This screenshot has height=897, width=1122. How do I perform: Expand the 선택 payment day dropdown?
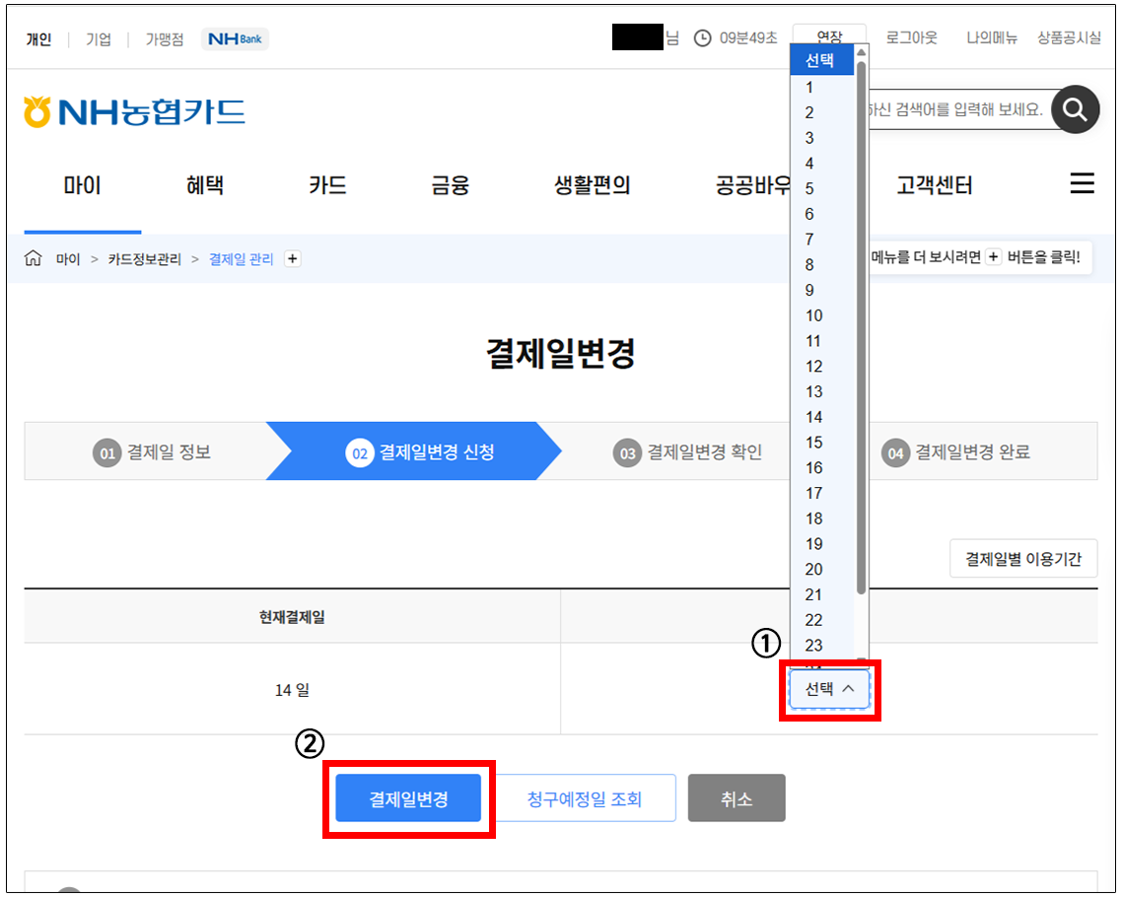coord(828,689)
